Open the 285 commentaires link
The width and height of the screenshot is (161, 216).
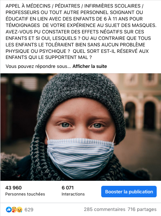click(x=104, y=210)
